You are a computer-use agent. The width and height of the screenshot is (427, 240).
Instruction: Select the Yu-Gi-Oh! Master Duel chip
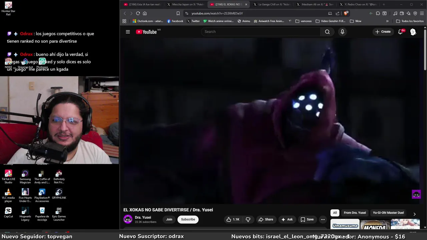point(388,213)
